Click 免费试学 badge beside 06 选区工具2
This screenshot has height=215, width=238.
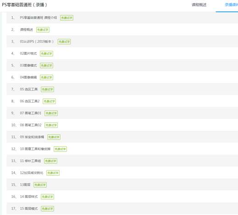[49, 101]
